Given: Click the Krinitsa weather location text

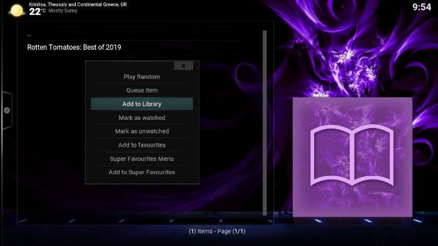Looking at the screenshot, I should (x=78, y=4).
